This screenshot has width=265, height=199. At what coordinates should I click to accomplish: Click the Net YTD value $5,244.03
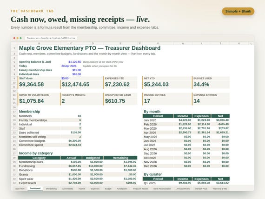(156, 84)
